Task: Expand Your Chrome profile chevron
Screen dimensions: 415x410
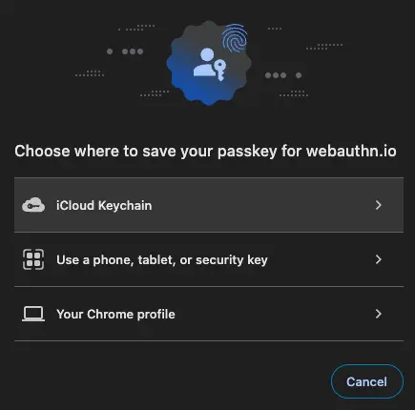Action: click(x=378, y=314)
